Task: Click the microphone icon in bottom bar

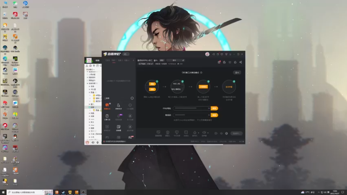Action: [194, 133]
